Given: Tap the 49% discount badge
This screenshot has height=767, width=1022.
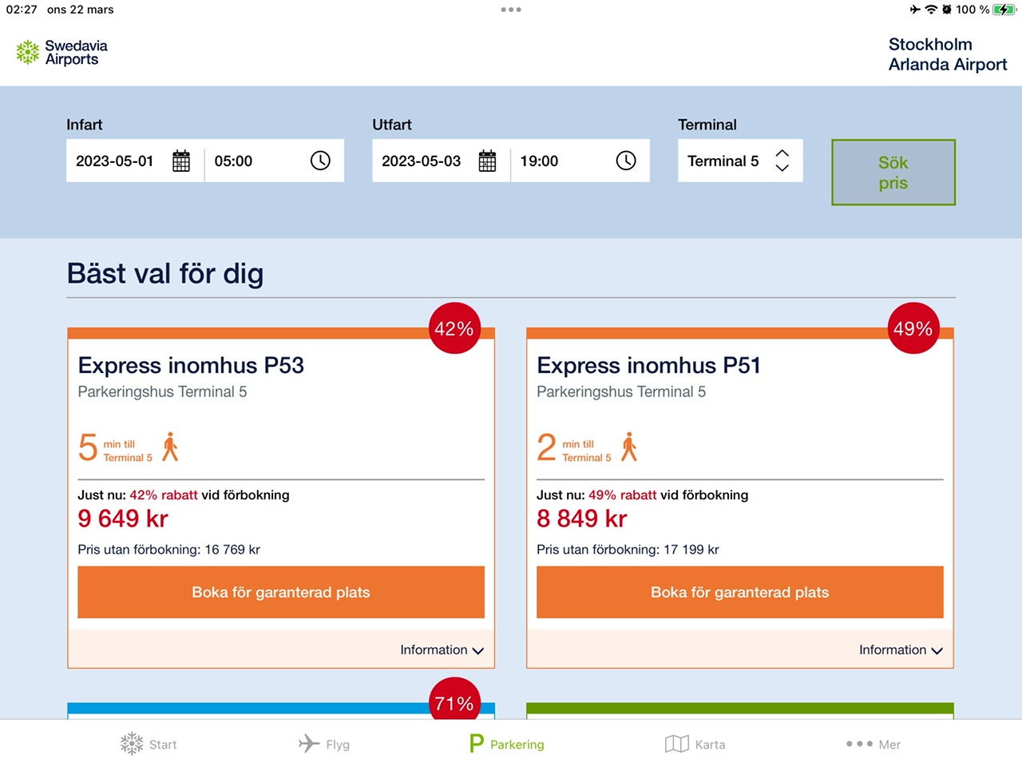Looking at the screenshot, I should (x=913, y=328).
